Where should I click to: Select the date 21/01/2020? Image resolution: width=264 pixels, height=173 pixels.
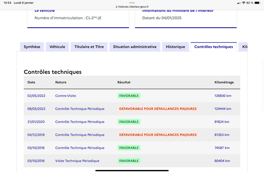(36, 122)
